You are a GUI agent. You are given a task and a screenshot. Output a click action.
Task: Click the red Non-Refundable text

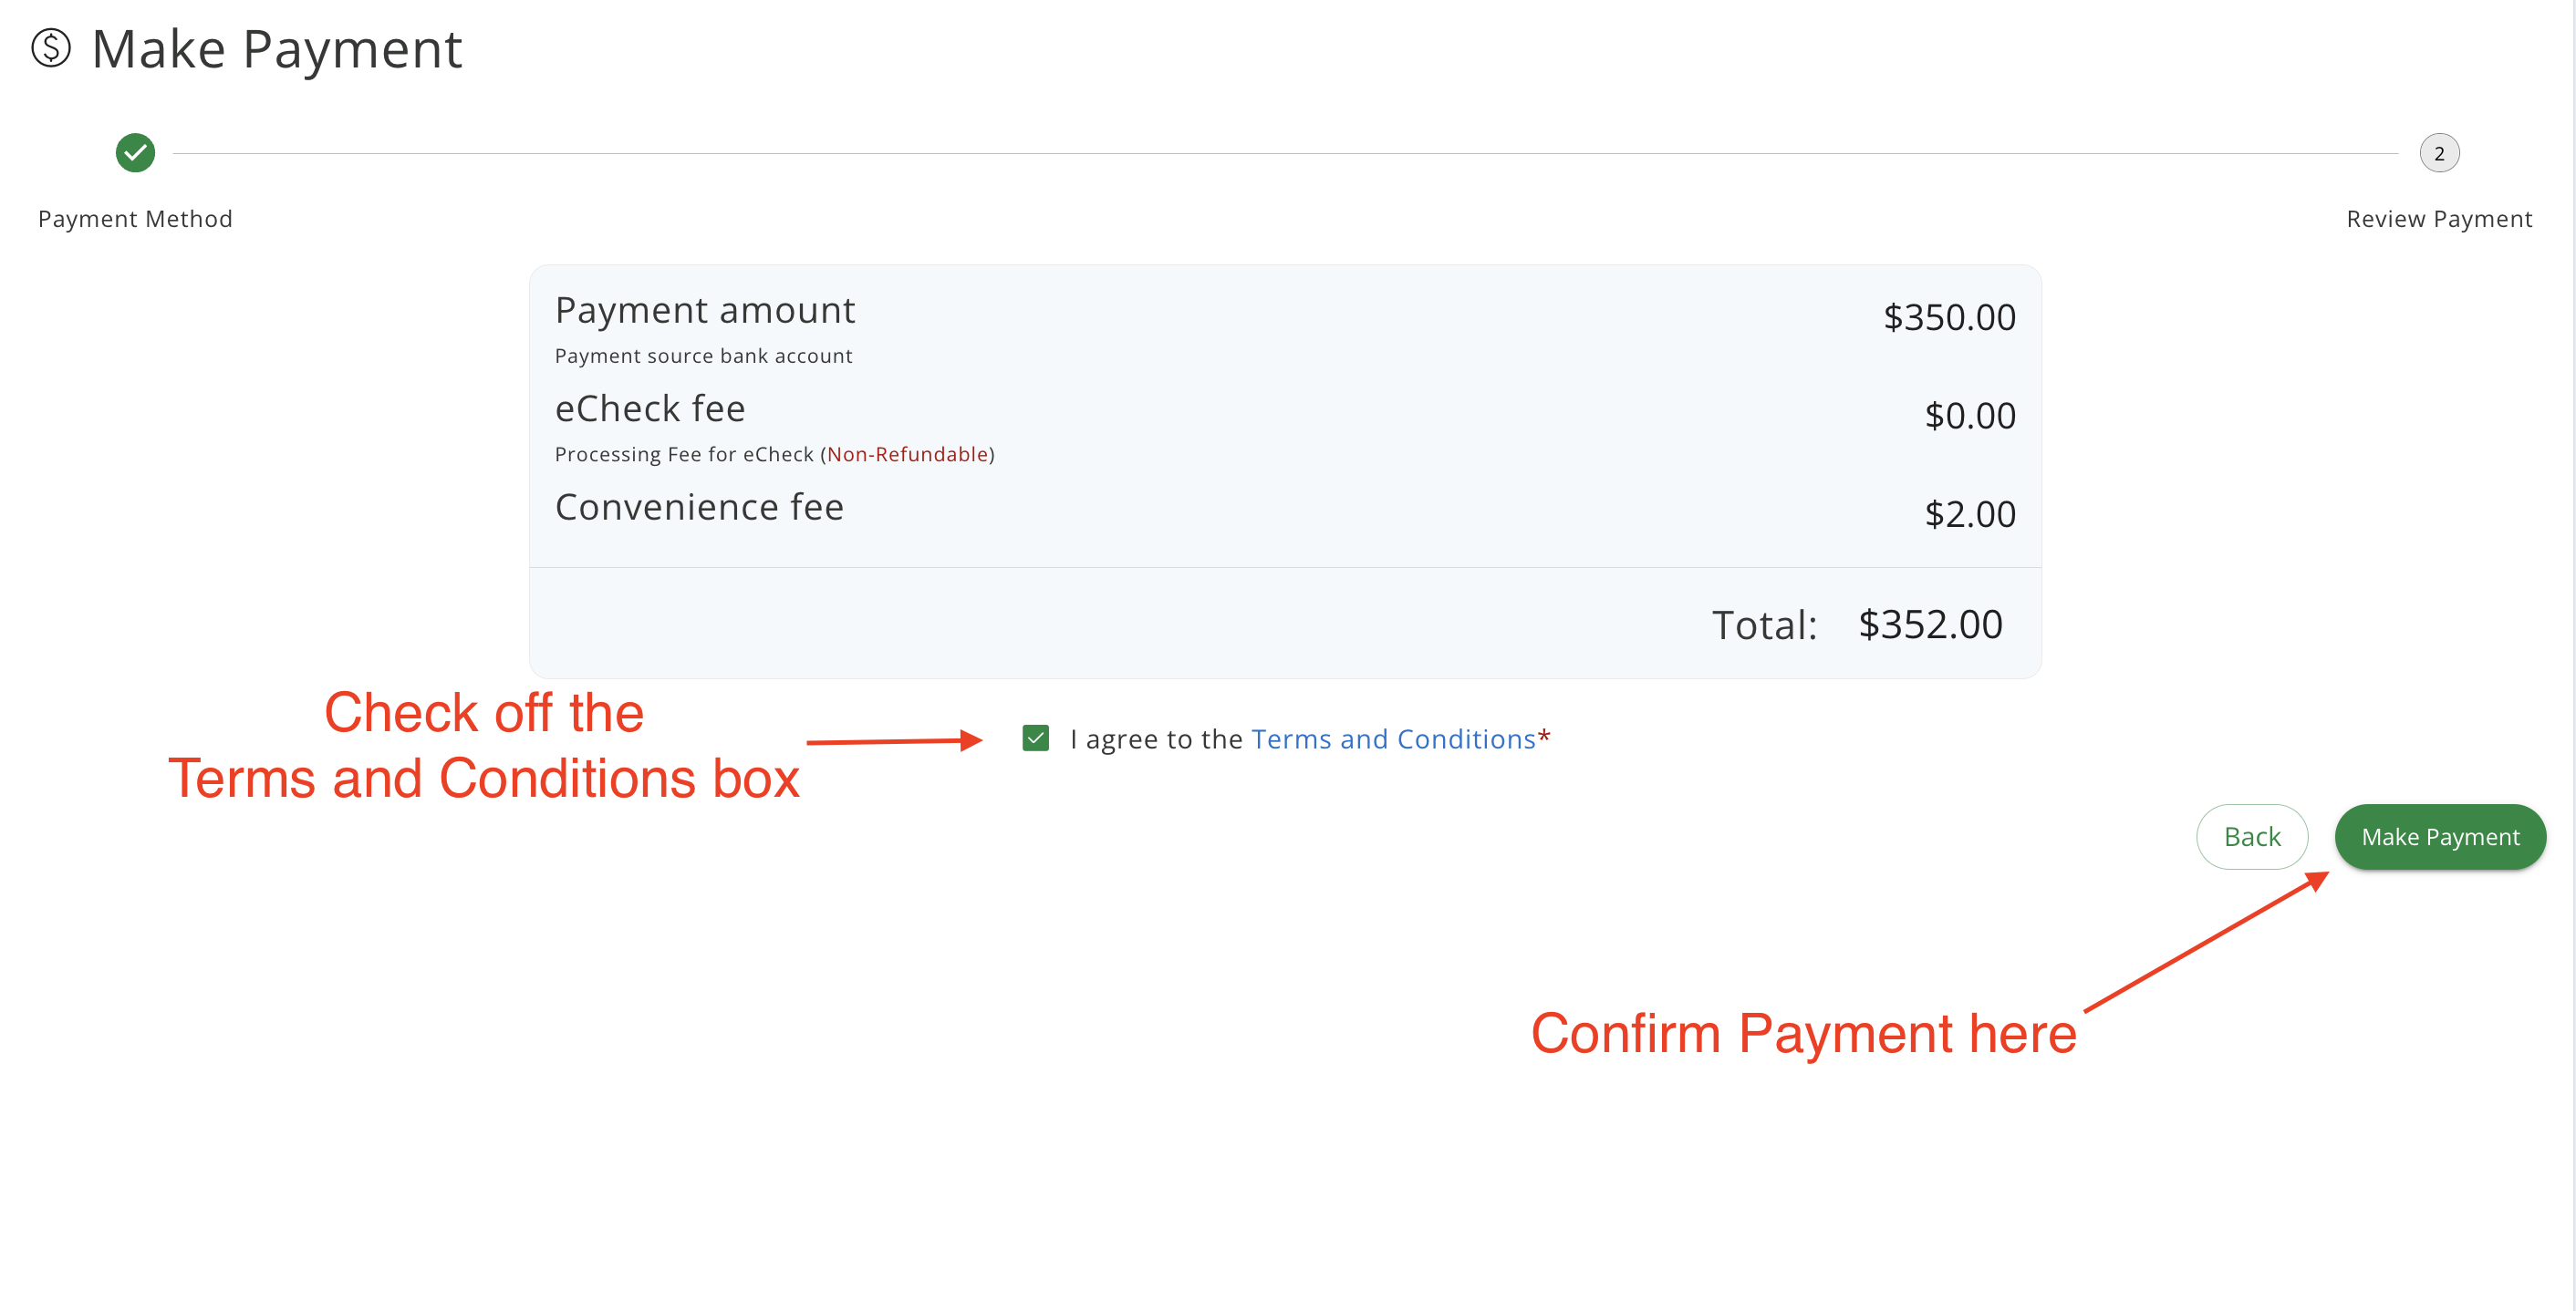tap(907, 455)
